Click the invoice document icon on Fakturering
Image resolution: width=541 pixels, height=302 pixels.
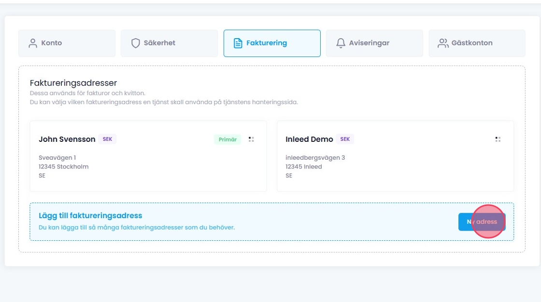tap(238, 43)
